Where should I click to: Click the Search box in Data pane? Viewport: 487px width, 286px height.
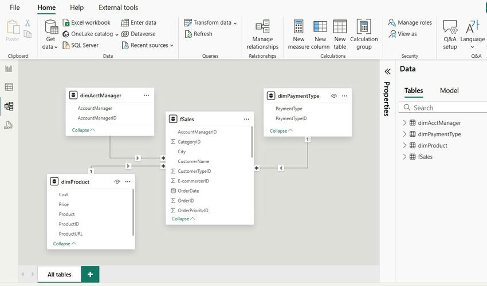[x=442, y=108]
